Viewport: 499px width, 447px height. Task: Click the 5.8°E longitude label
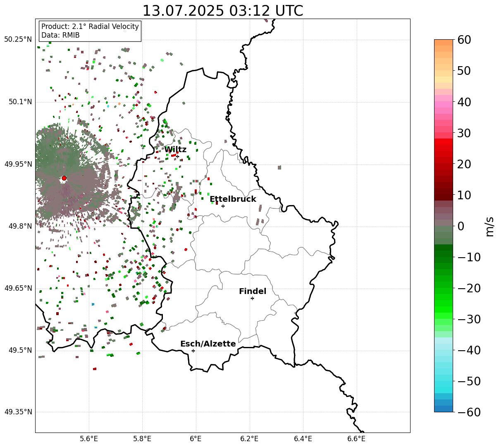142,439
